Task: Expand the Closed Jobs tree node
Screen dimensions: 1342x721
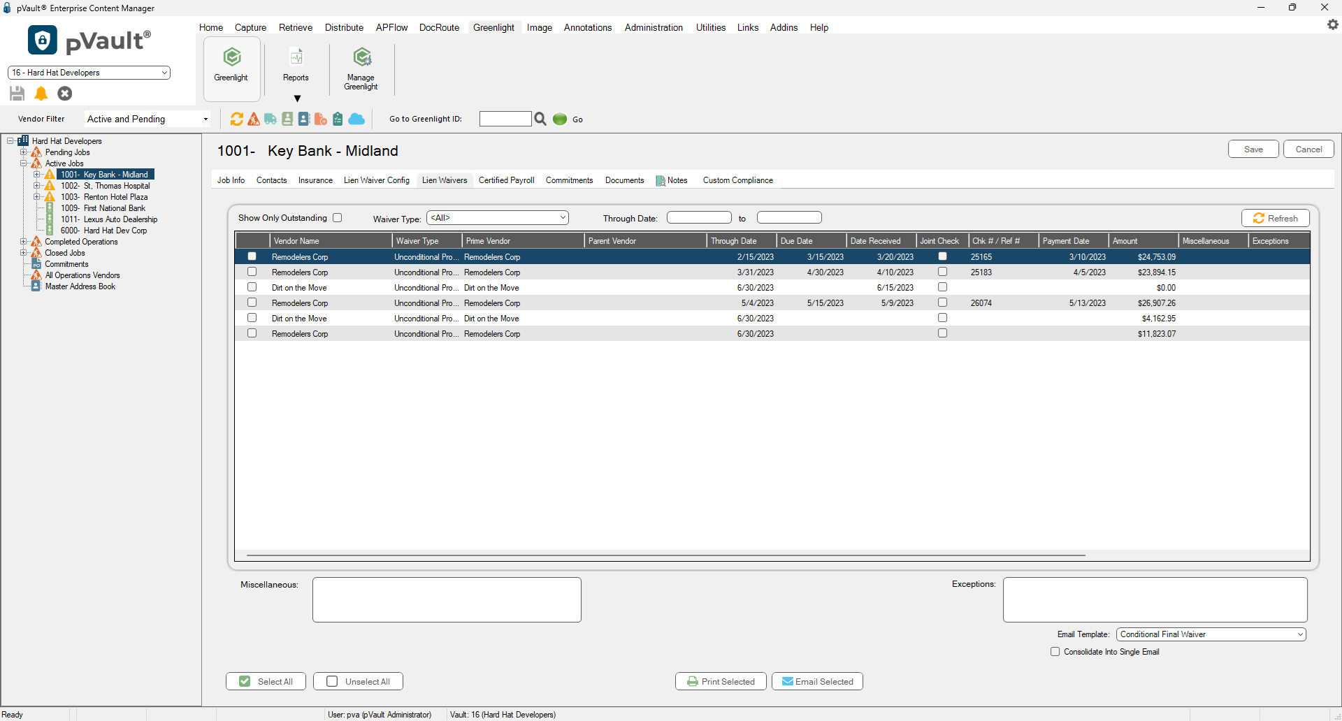Action: pyautogui.click(x=23, y=253)
